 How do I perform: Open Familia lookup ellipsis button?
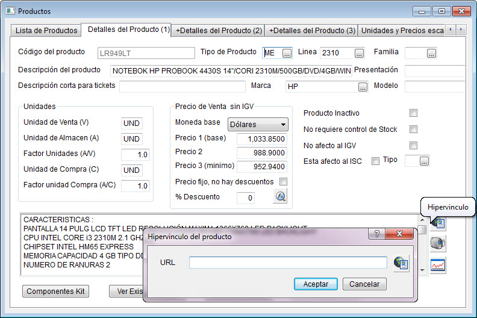(x=431, y=53)
